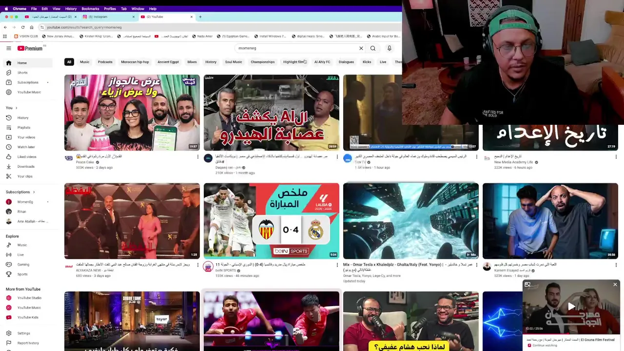Open the Profiles menu in menu bar

[110, 8]
